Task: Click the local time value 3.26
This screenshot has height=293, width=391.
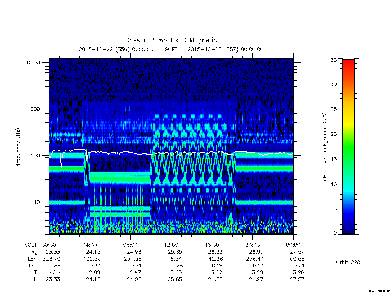Action: tap(299, 273)
